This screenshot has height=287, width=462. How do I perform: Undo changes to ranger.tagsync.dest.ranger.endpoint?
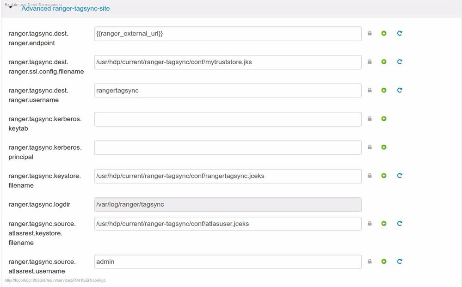400,33
